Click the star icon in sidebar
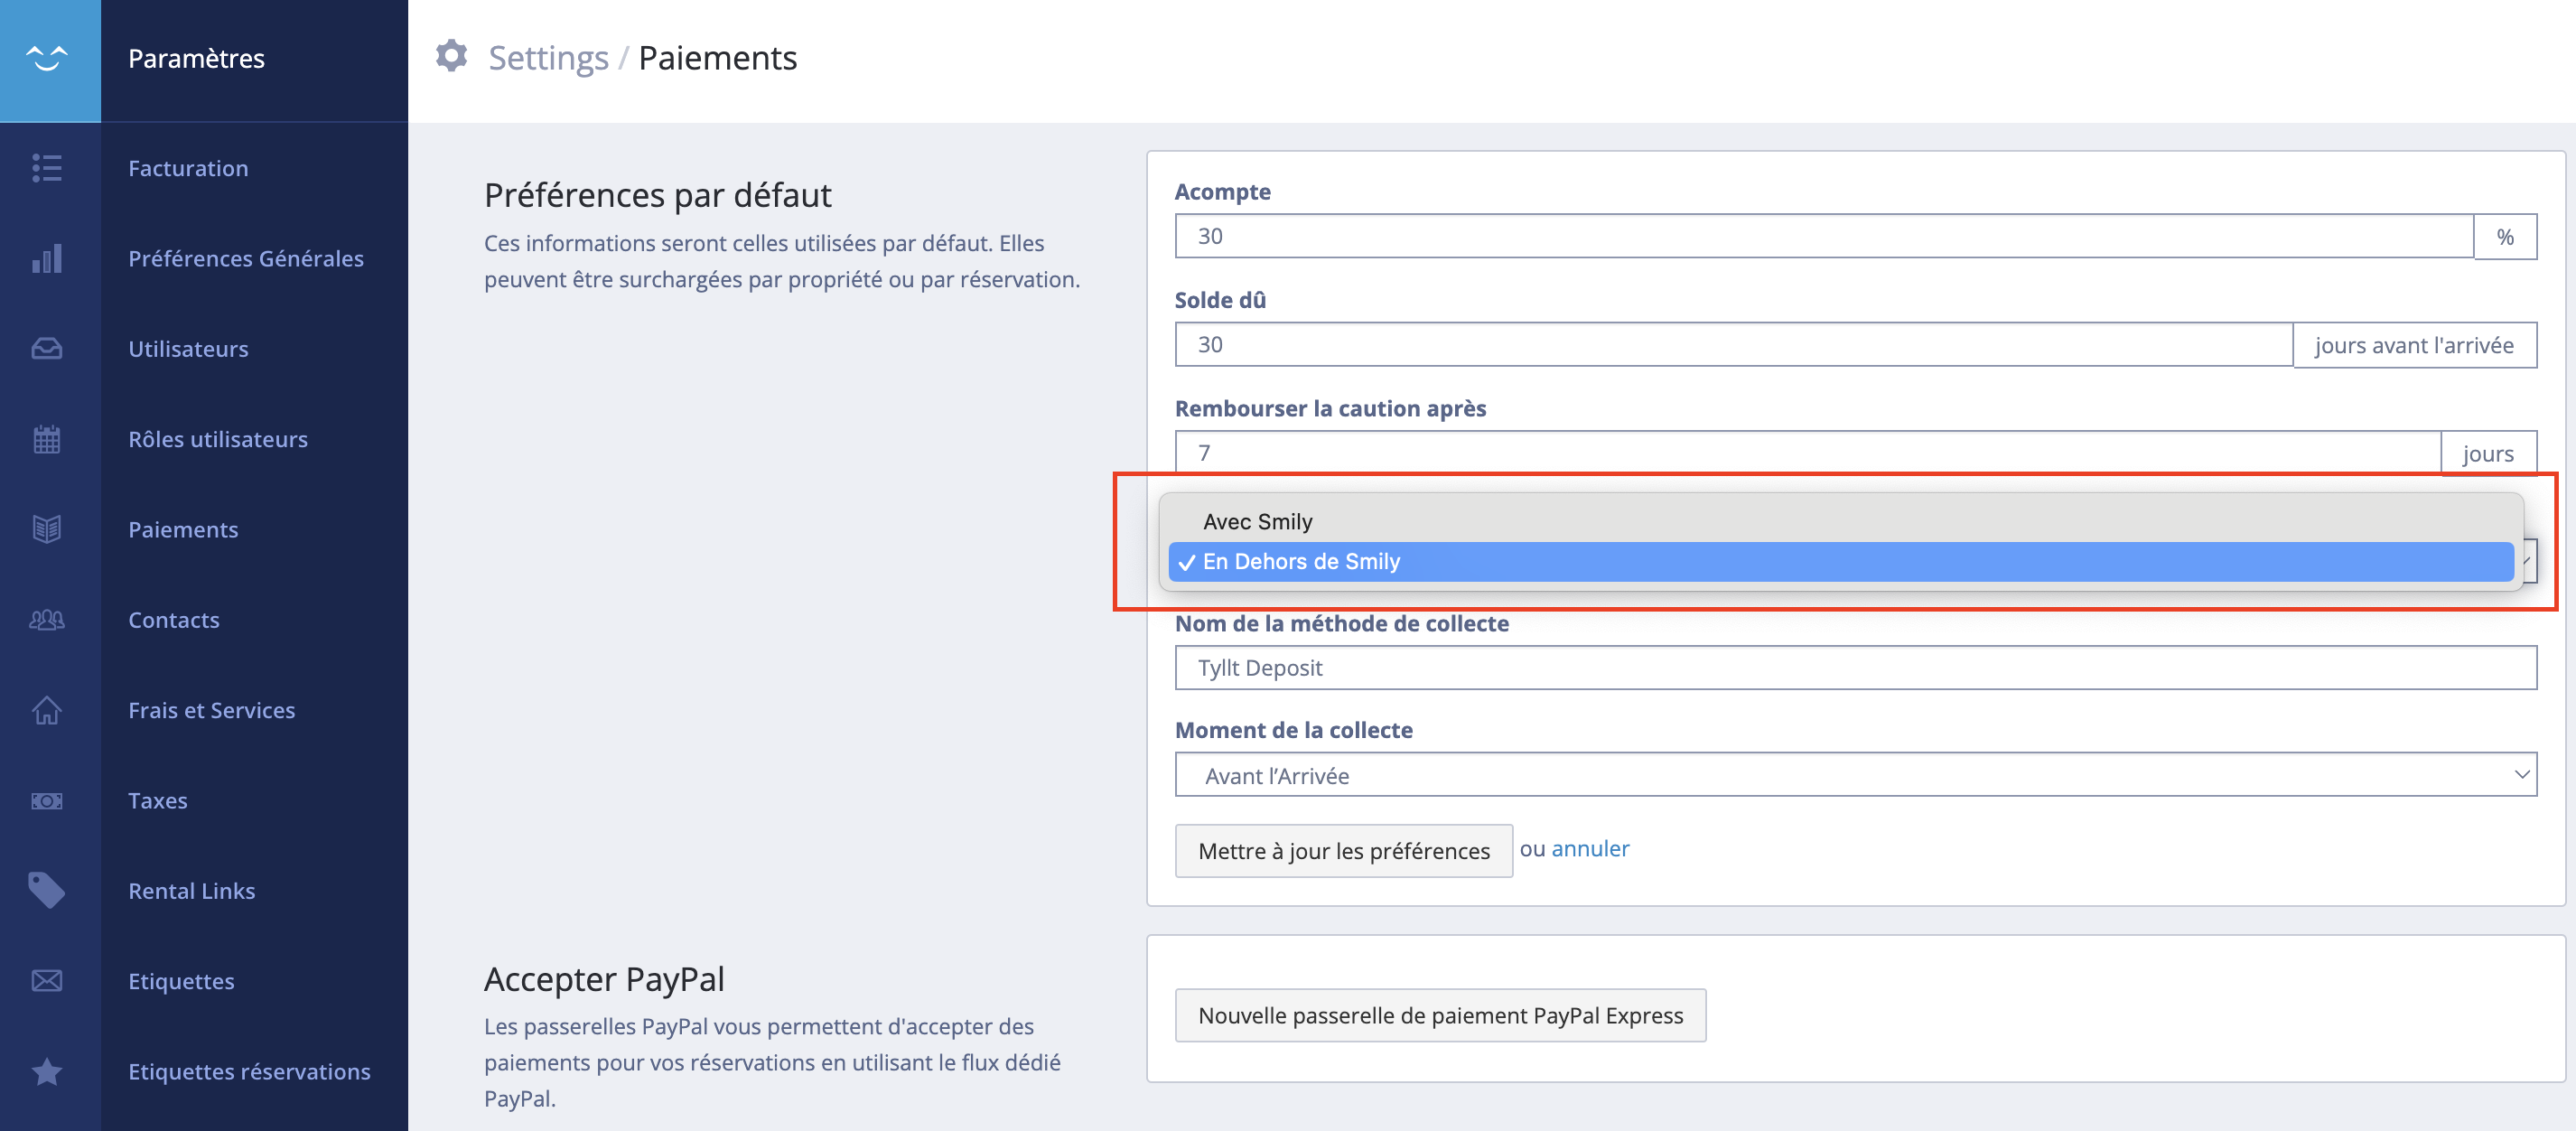The image size is (2576, 1131). pos(47,1072)
